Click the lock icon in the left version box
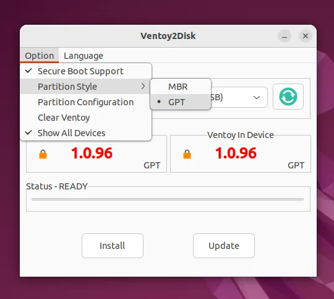 pos(43,154)
